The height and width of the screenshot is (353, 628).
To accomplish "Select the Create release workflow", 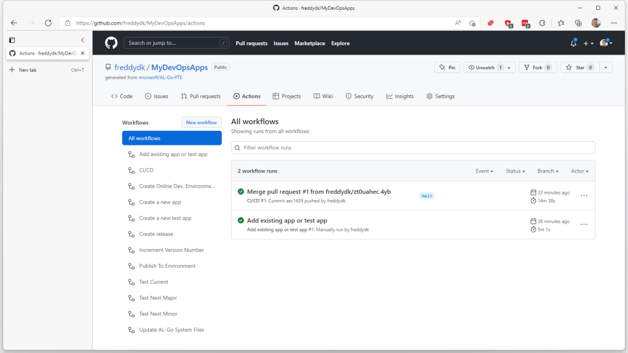I will pyautogui.click(x=156, y=234).
